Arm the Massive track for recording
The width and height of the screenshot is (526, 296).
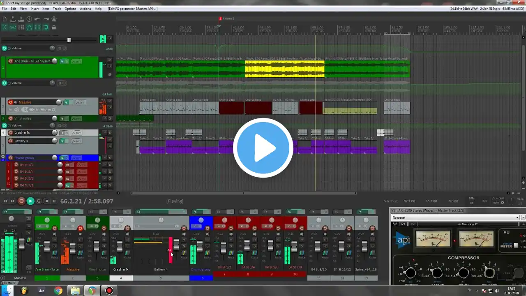click(x=11, y=102)
